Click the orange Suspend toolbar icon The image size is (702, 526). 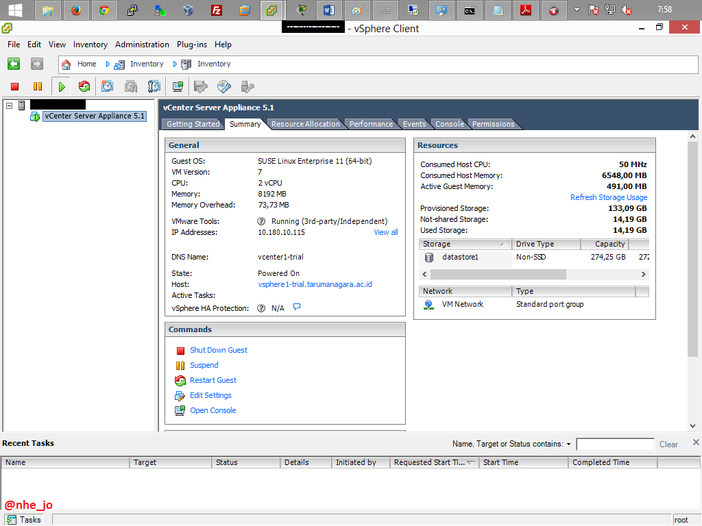38,86
